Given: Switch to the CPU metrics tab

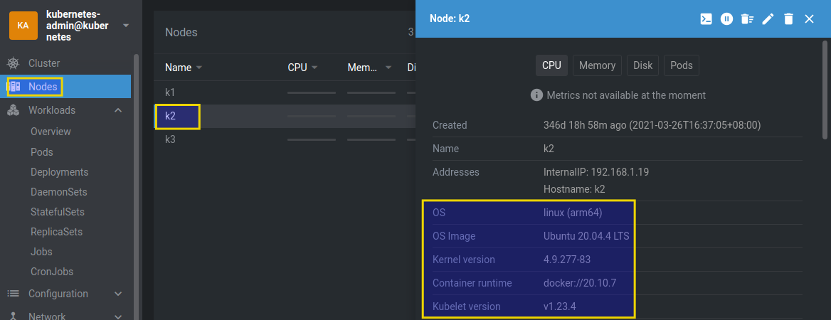Looking at the screenshot, I should [551, 65].
